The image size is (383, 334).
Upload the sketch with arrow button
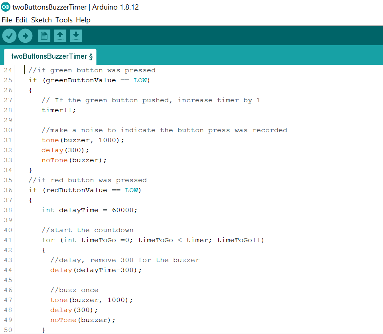pos(25,36)
